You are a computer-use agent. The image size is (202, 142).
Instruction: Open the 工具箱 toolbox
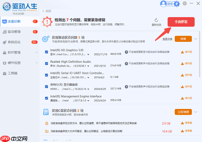20,73
